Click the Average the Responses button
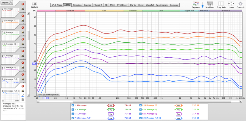 point(48,94)
